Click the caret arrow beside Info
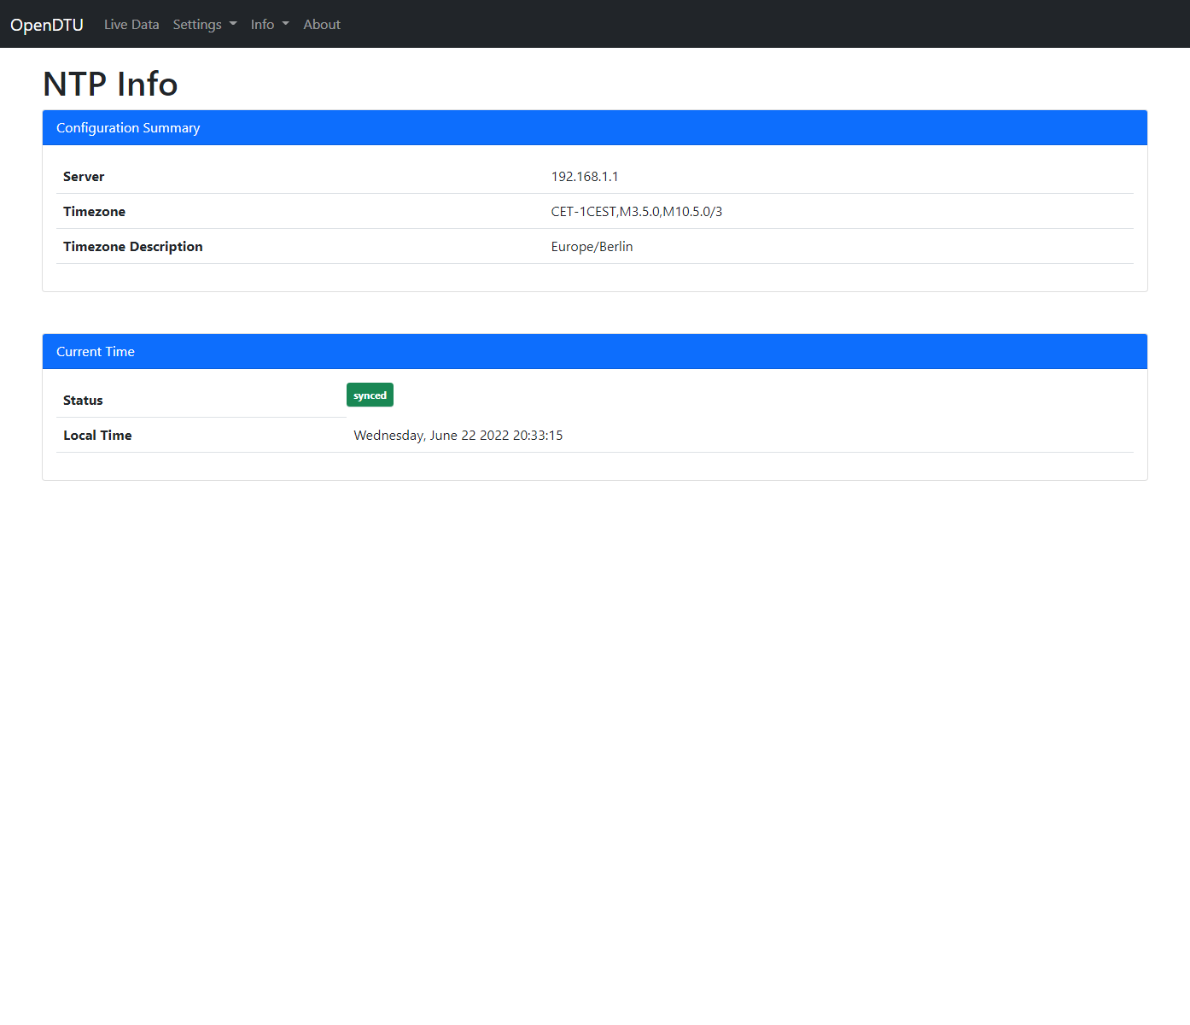The image size is (1190, 1025). click(x=286, y=24)
